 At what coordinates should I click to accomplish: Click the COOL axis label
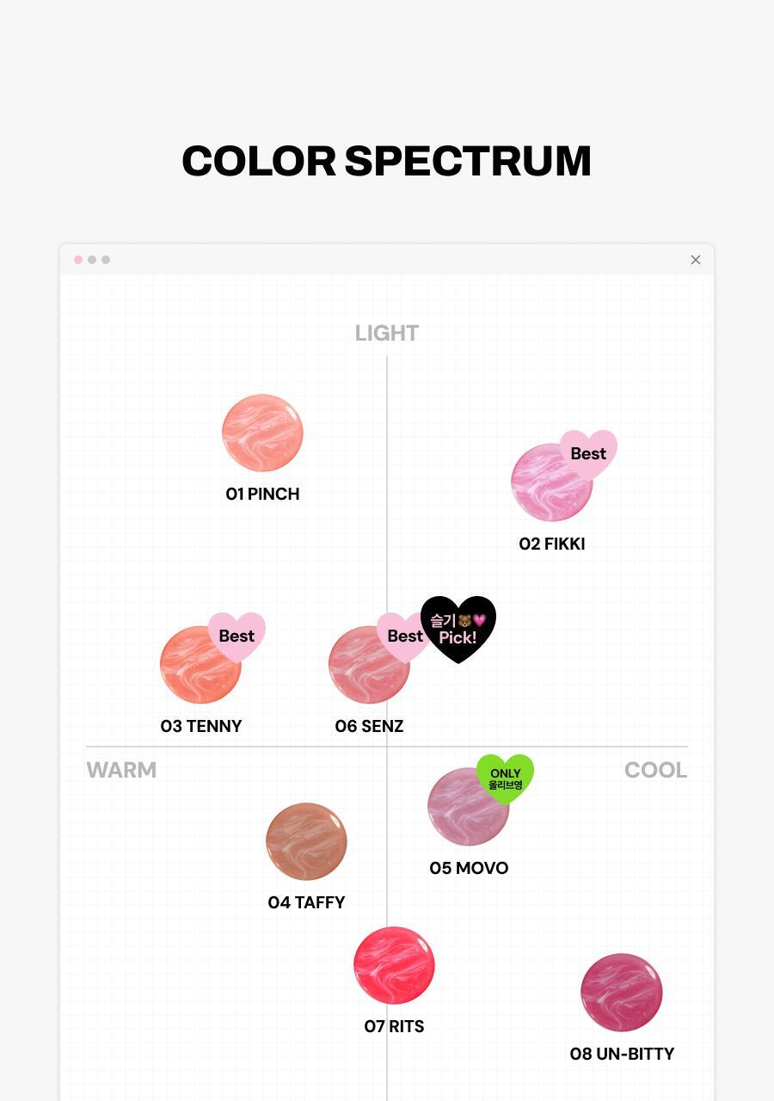click(x=655, y=770)
